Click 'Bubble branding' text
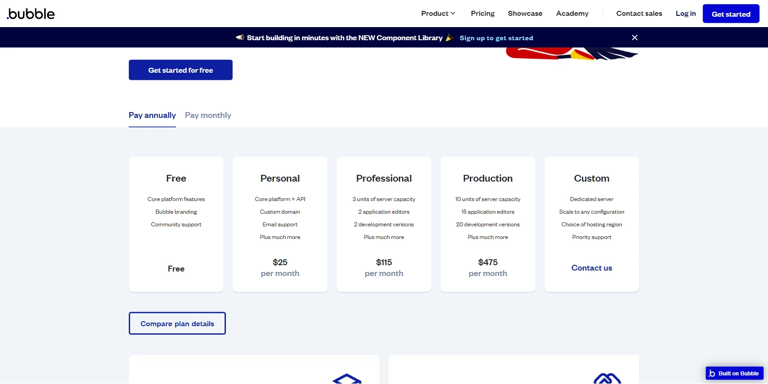The width and height of the screenshot is (768, 384). coord(176,212)
